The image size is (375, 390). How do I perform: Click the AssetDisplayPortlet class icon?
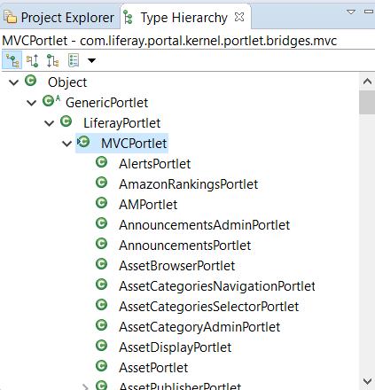101,346
